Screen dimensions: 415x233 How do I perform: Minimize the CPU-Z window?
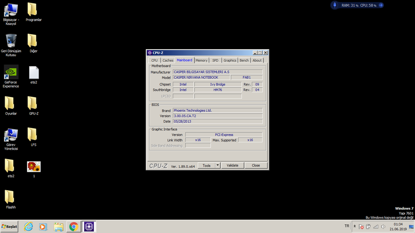coord(255,53)
